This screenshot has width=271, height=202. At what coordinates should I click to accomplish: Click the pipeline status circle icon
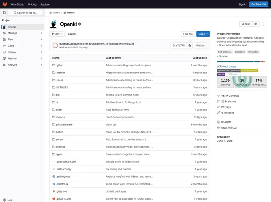click(55, 45)
